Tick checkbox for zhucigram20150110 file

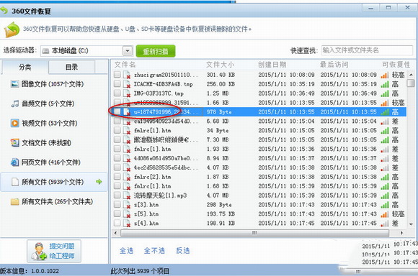coord(117,75)
